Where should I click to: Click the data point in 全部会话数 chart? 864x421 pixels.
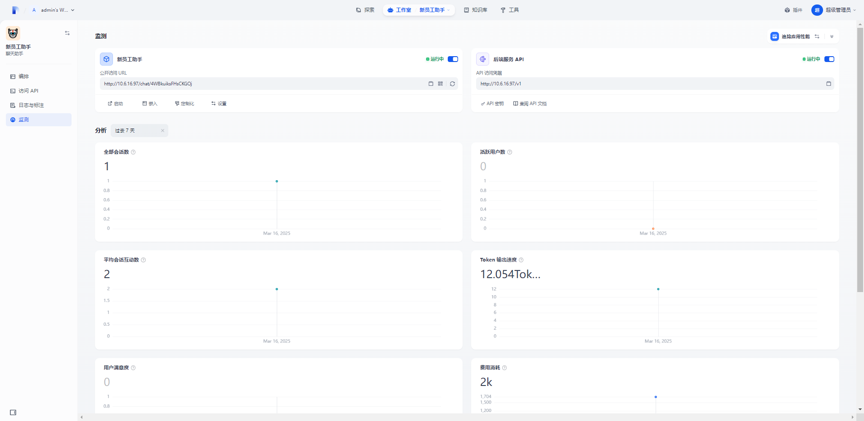click(x=277, y=181)
